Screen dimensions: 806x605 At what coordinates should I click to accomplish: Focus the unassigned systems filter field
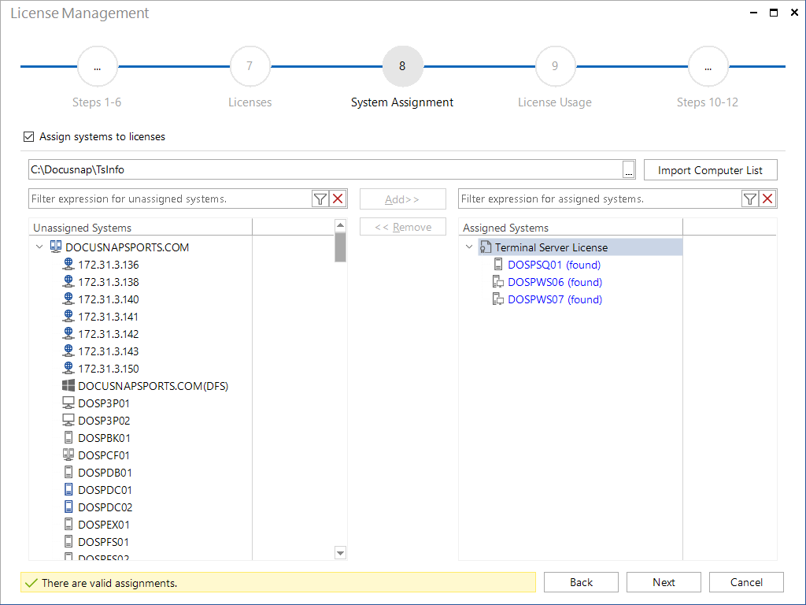(x=170, y=199)
